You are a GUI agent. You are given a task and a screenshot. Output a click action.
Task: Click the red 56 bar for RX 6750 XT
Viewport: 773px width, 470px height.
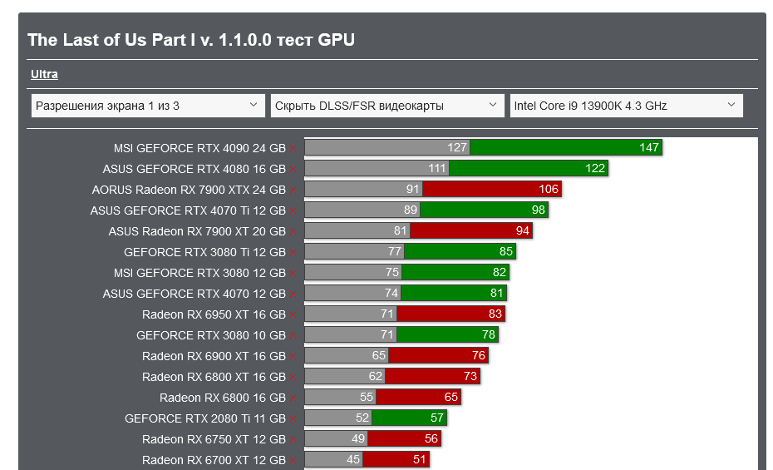tap(404, 438)
